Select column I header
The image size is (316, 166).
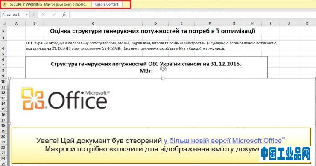[271, 24]
